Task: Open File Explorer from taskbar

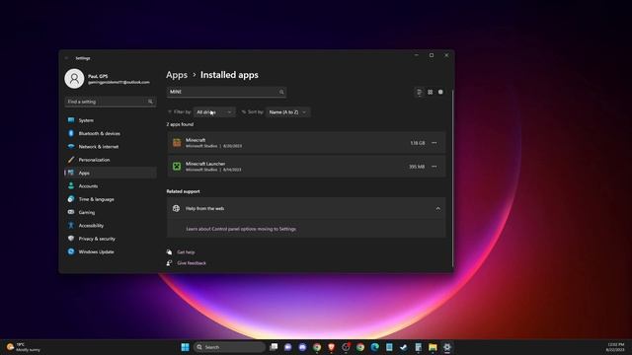Action: 433,347
